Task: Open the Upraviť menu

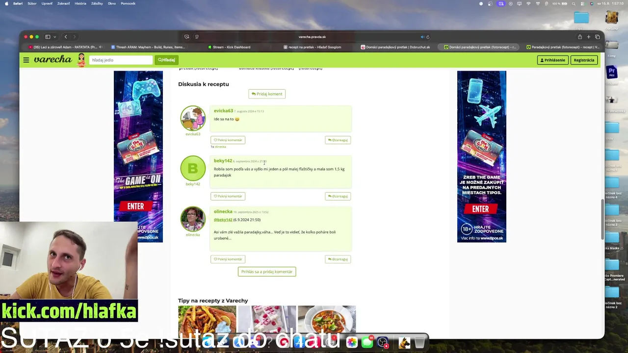Action: 47,3
